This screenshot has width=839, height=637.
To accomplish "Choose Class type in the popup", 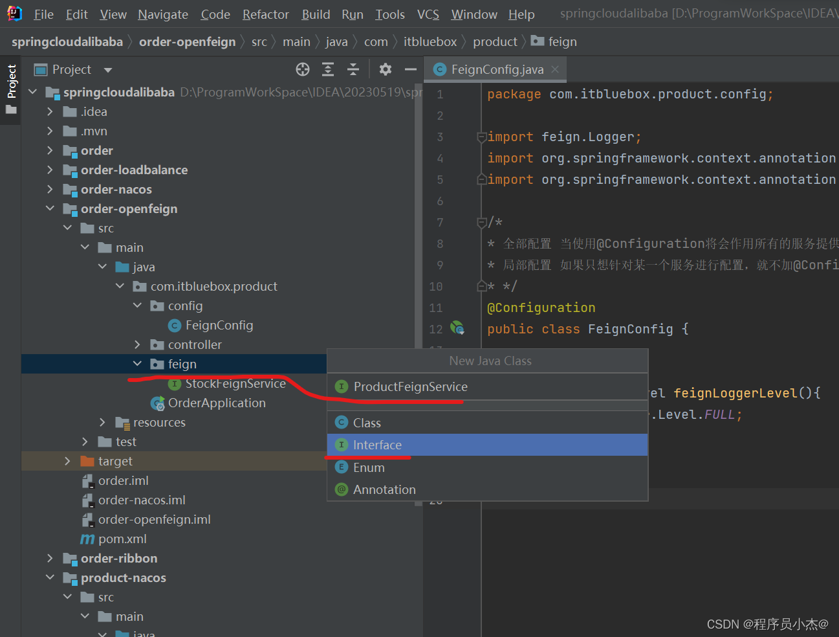I will tap(488, 423).
